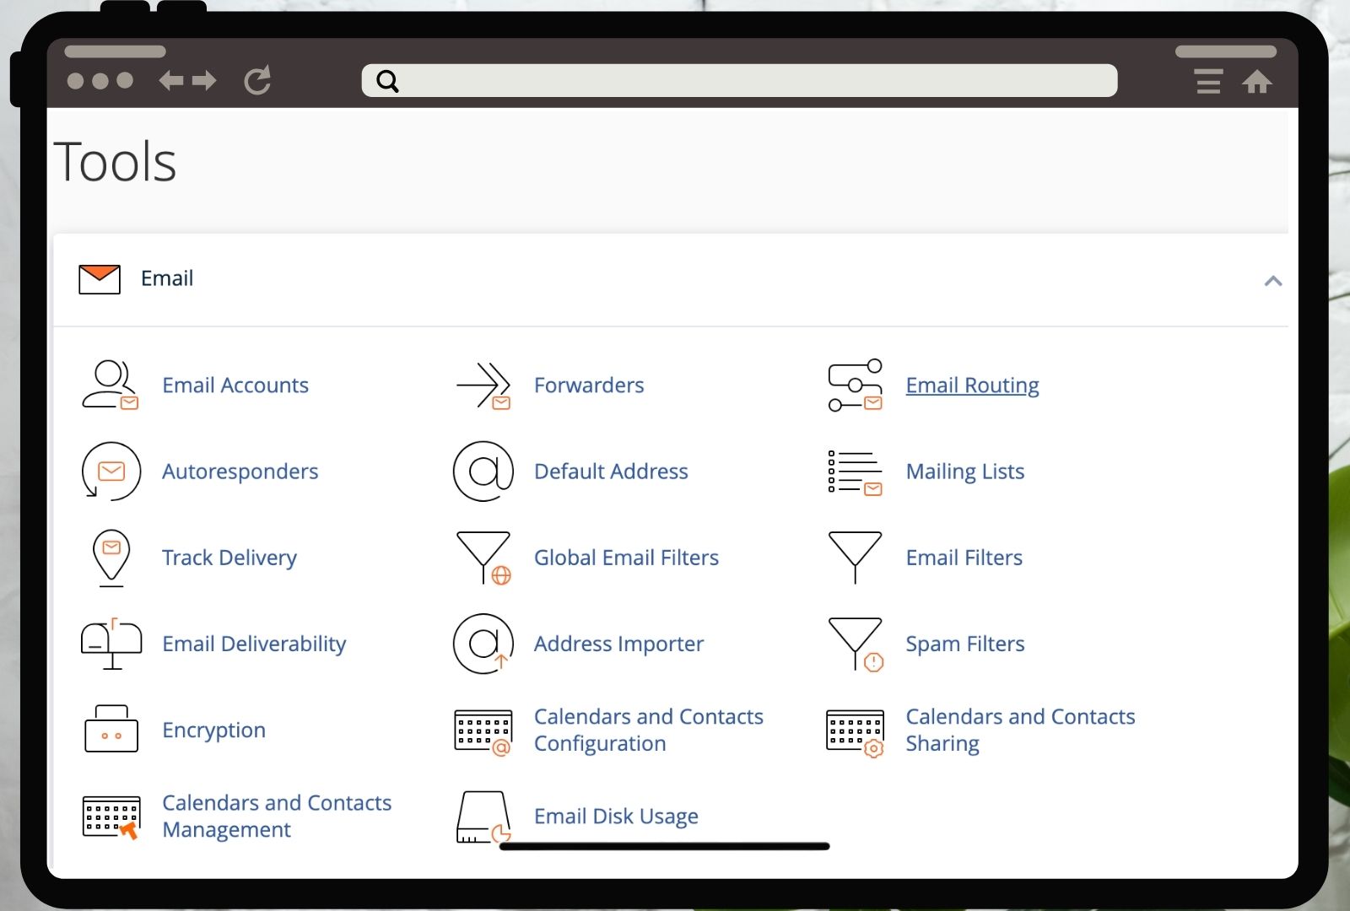Open the Email Disk Usage link

pos(616,817)
